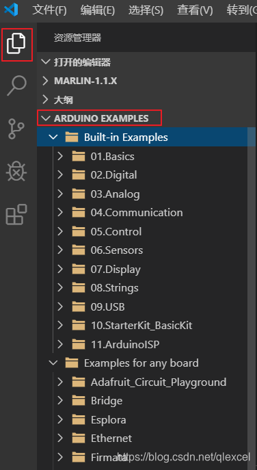257x470 pixels.
Task: Expand the 01.Basics folder chevron
Action: 60,156
